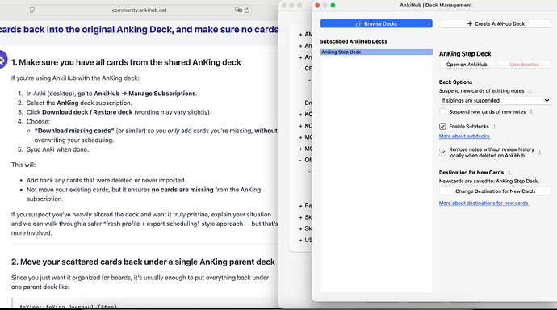
Task: Toggle Remove notes without review history checkbox
Action: point(442,153)
